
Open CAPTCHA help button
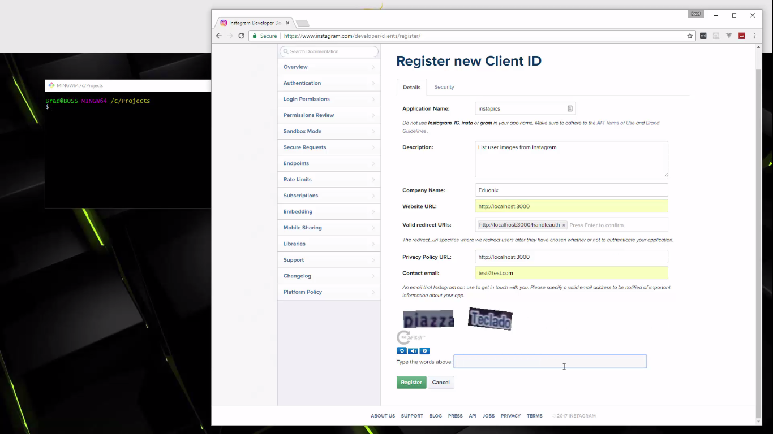pyautogui.click(x=425, y=351)
